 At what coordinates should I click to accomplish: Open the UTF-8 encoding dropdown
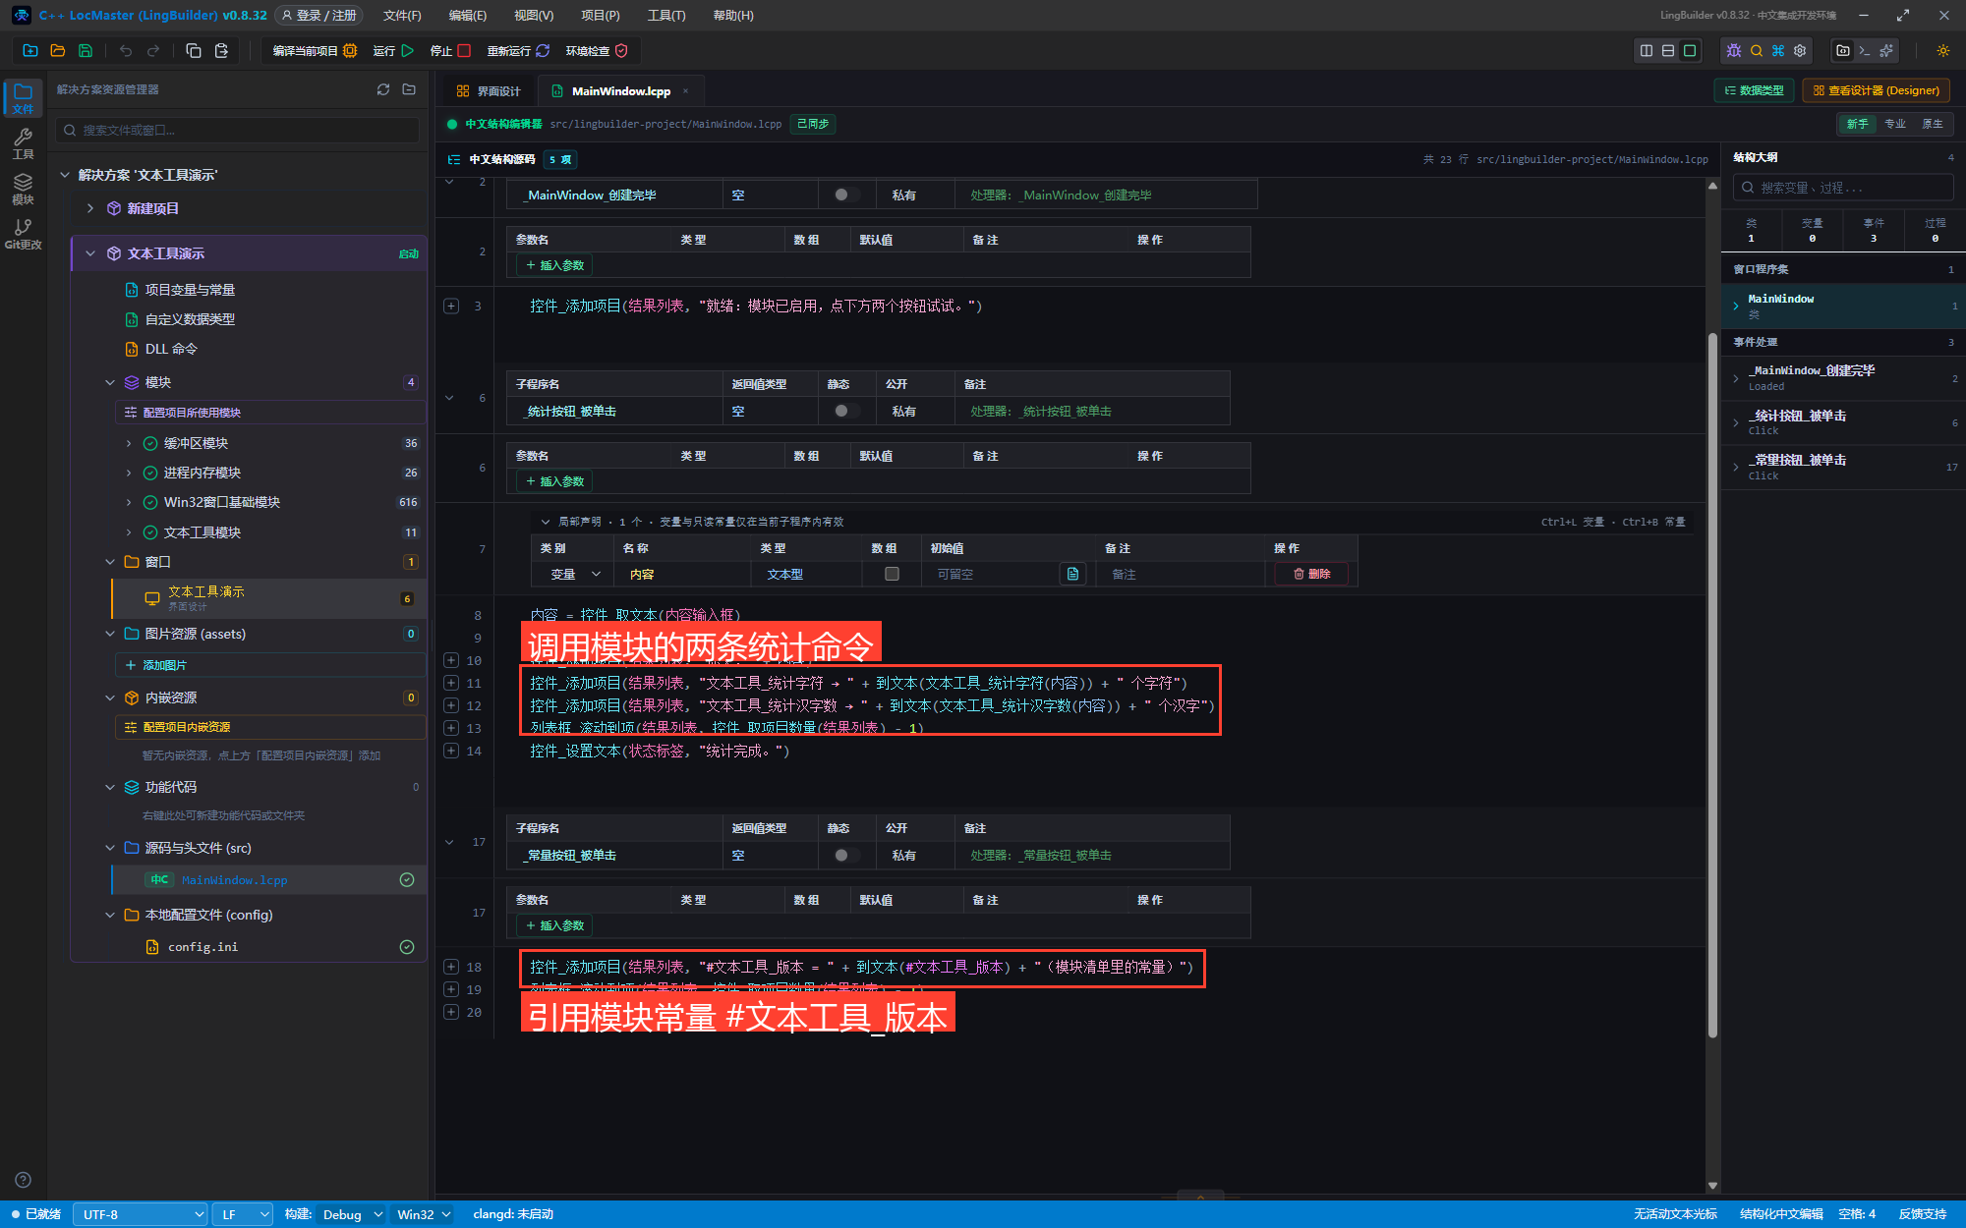(x=142, y=1214)
